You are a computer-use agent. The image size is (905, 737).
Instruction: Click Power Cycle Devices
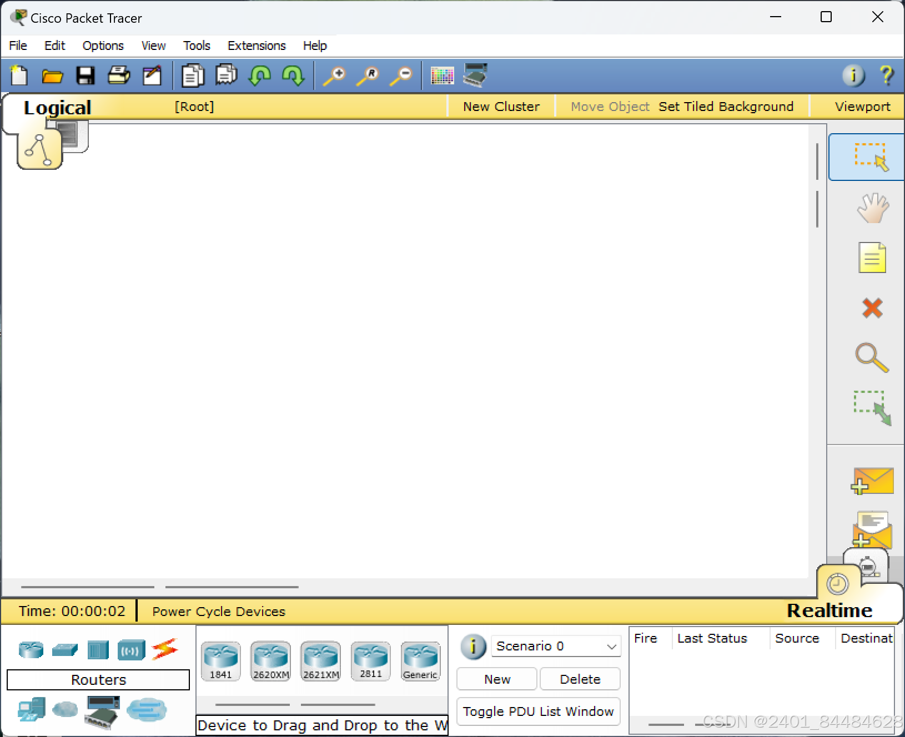click(219, 612)
